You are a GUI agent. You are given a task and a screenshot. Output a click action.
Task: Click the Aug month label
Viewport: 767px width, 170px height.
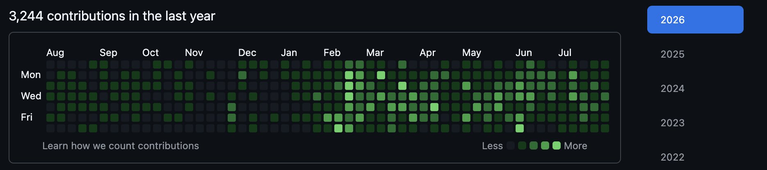tap(55, 53)
